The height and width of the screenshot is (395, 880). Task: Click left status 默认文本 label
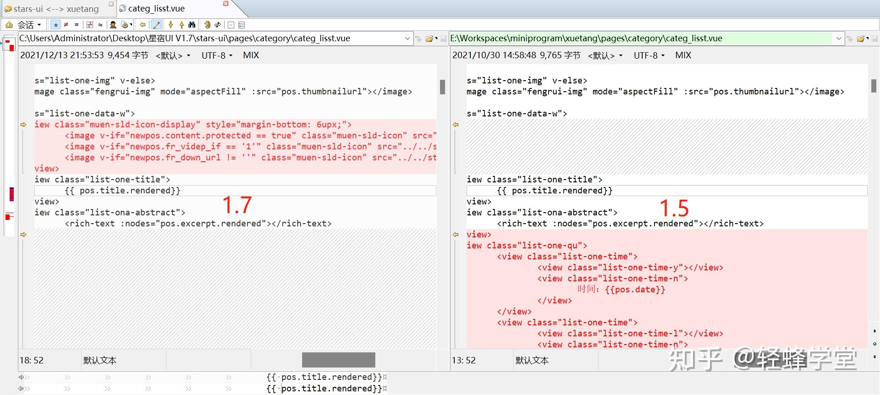coord(100,361)
